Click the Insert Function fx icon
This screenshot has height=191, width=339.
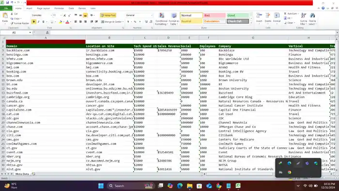pyautogui.click(x=47, y=32)
